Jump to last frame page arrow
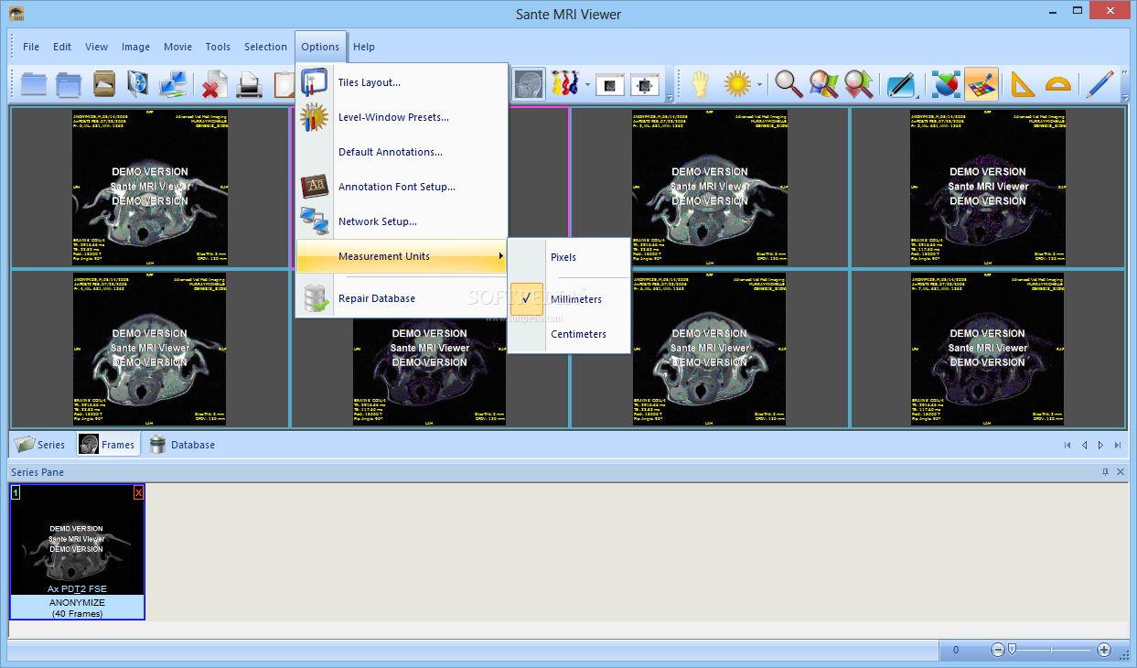The height and width of the screenshot is (668, 1137). pyautogui.click(x=1118, y=446)
